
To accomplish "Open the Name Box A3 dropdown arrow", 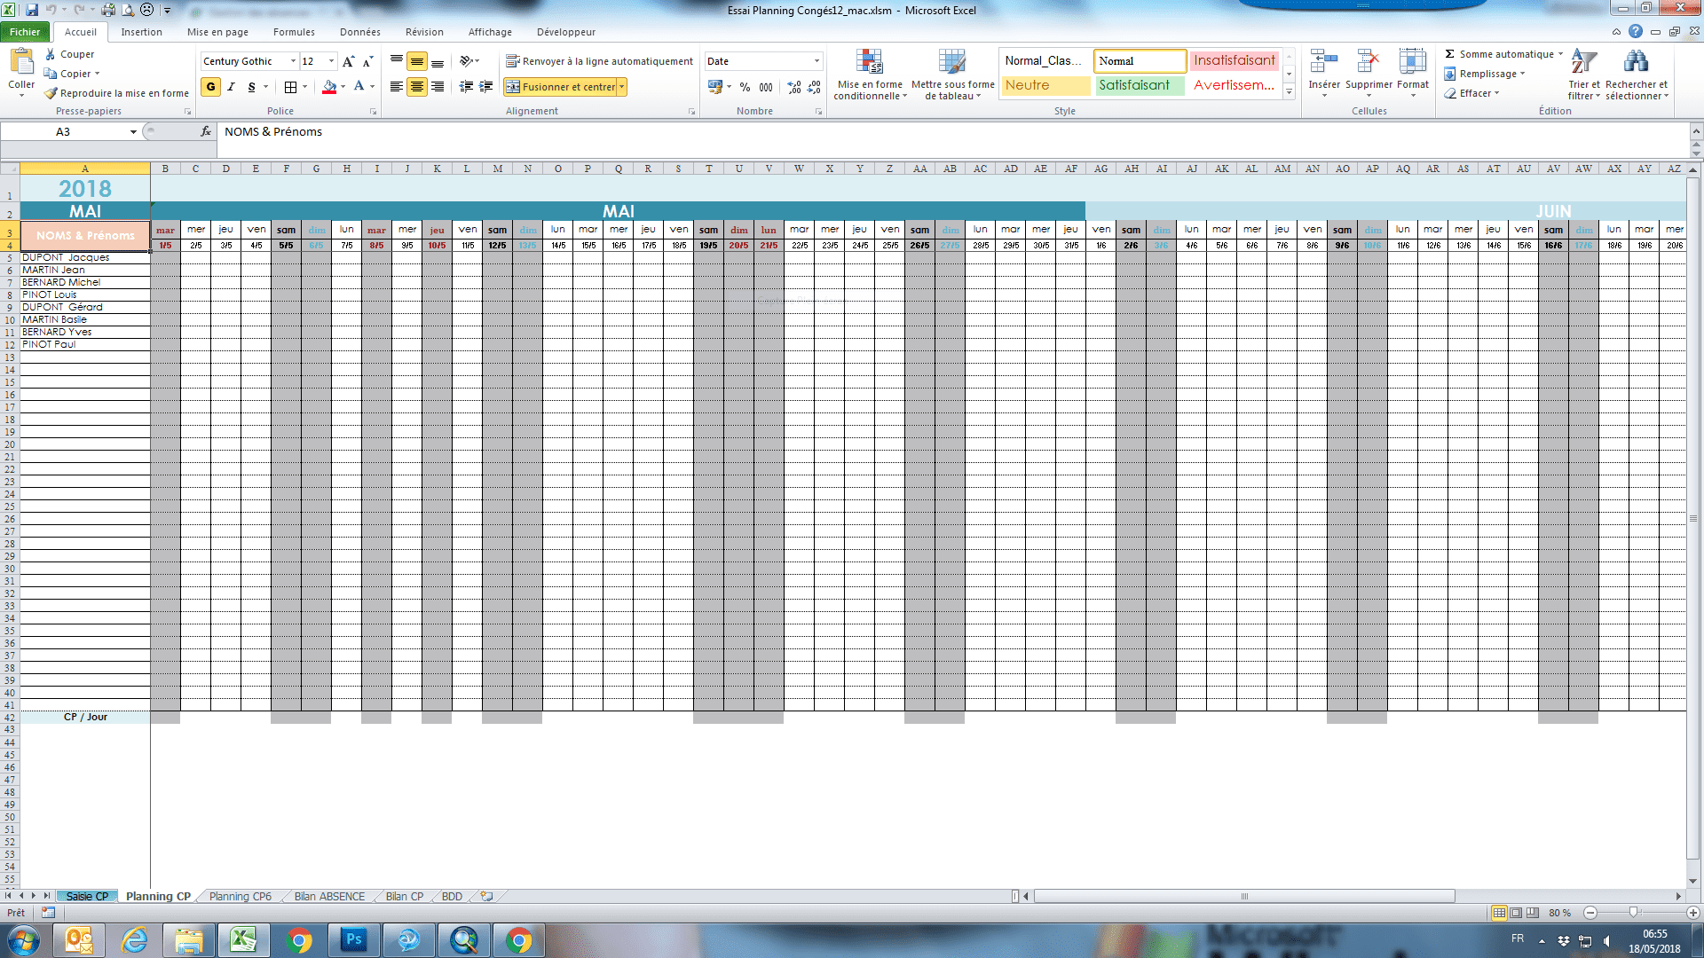I will [133, 131].
